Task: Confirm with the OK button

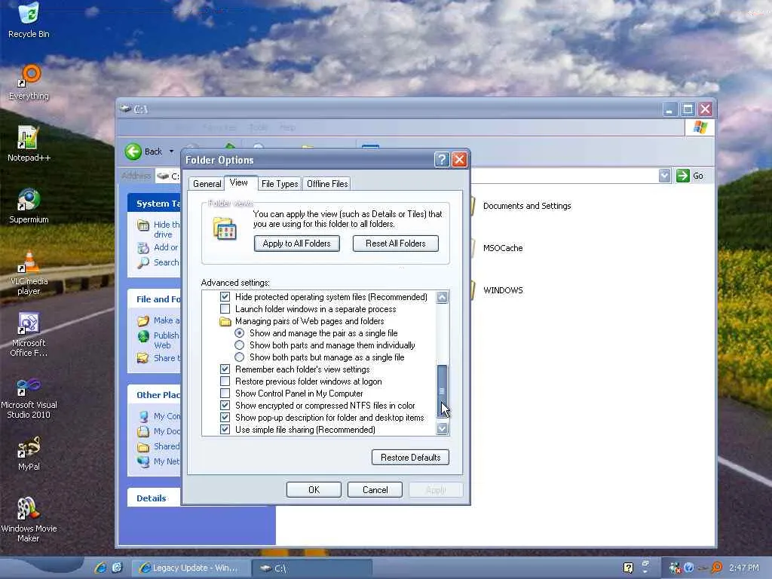Action: pos(314,490)
